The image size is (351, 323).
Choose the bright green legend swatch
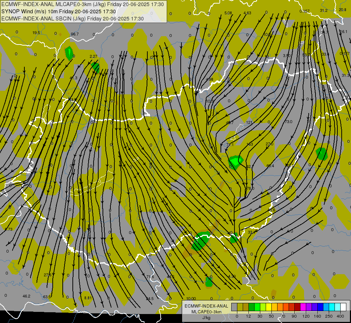click(257, 307)
